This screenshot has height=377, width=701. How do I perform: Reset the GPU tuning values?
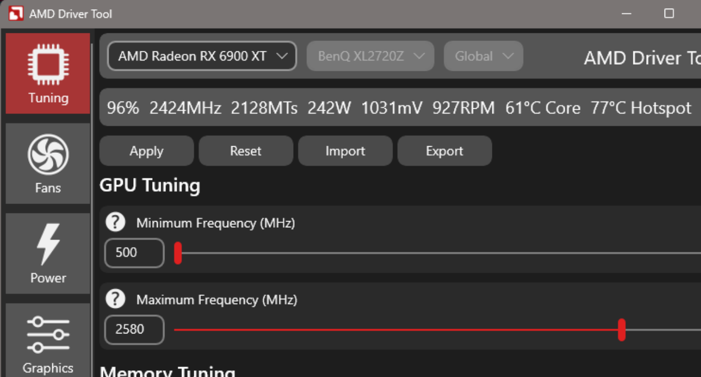[245, 150]
